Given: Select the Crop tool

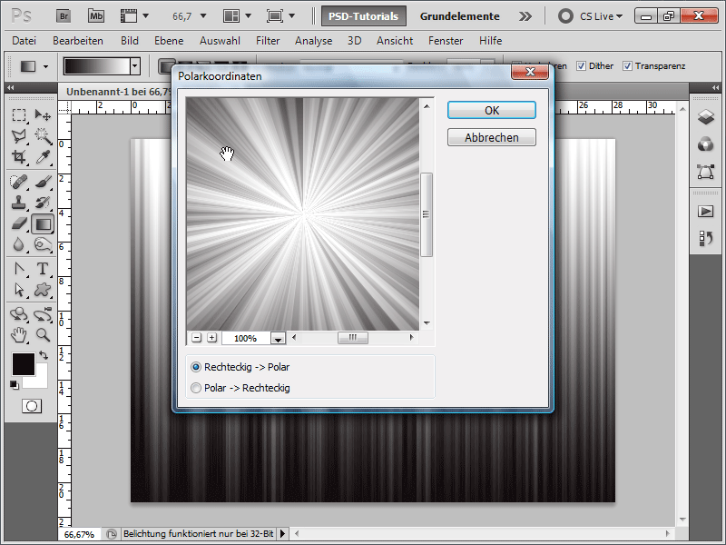Looking at the screenshot, I should tap(19, 157).
